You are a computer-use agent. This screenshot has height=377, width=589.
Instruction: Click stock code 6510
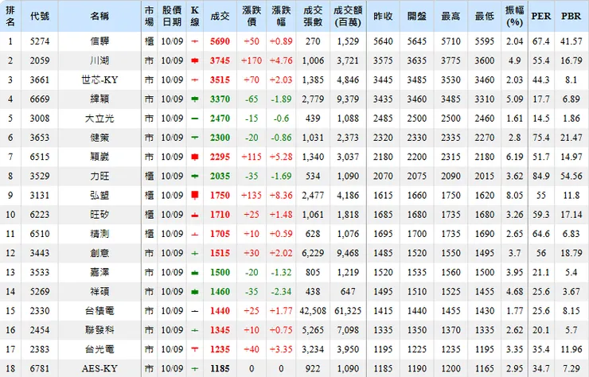(40, 234)
